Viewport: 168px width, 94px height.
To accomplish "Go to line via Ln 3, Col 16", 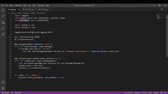I will click(x=128, y=93).
